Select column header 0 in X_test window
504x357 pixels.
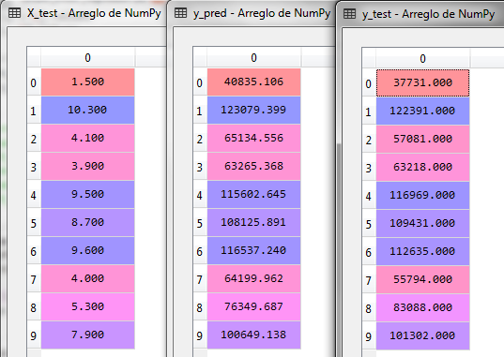[87, 58]
